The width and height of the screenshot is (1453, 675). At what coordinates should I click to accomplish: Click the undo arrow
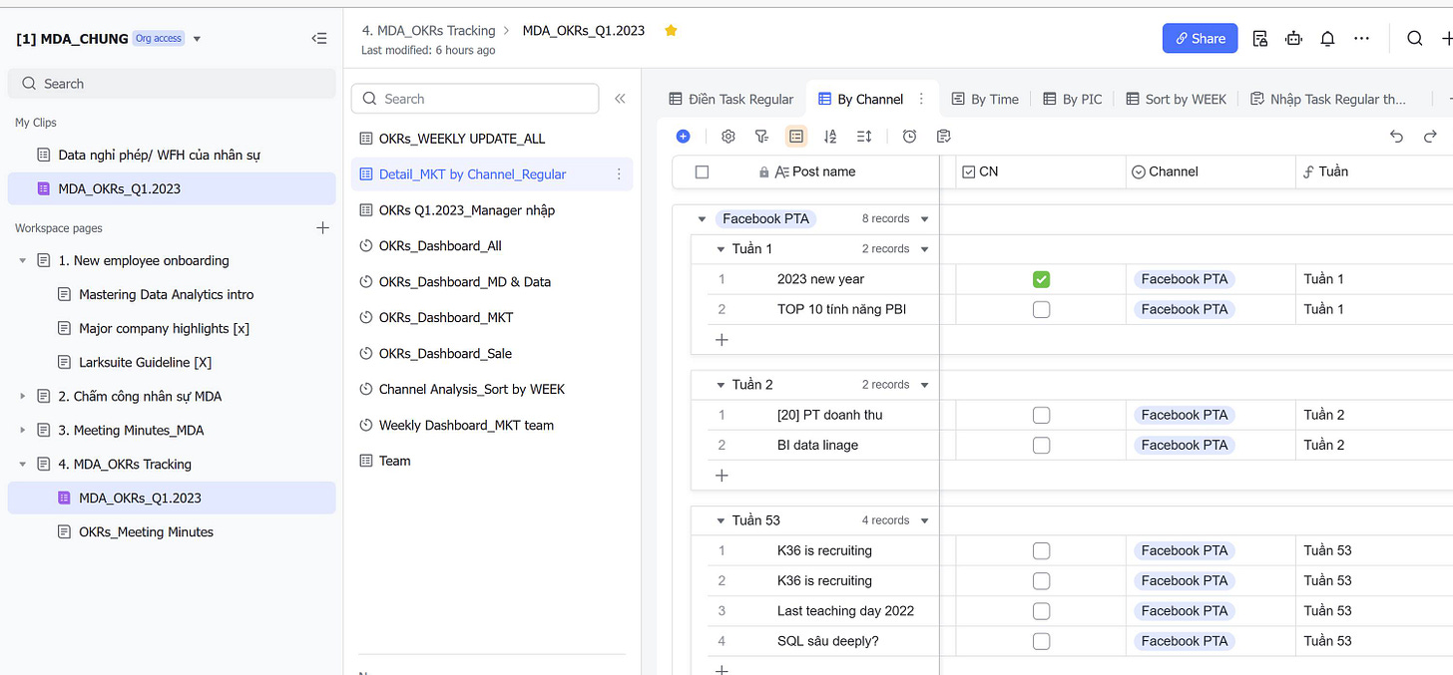(x=1397, y=136)
